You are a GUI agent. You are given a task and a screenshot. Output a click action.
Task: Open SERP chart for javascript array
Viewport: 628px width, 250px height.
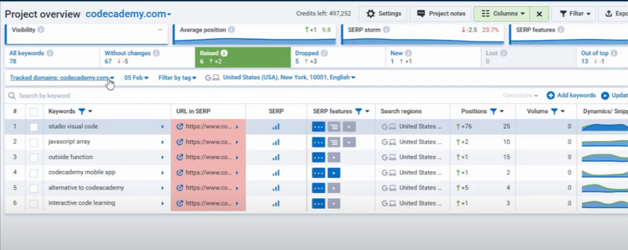[x=276, y=142]
